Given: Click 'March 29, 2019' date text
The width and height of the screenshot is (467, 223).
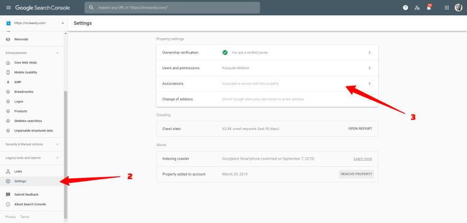Looking at the screenshot, I should [x=235, y=174].
